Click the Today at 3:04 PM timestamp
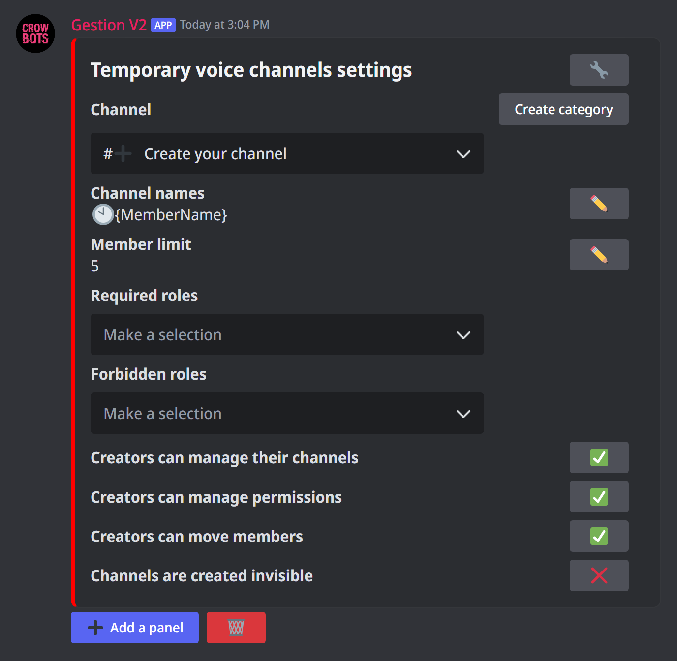Image resolution: width=677 pixels, height=661 pixels. pyautogui.click(x=225, y=25)
